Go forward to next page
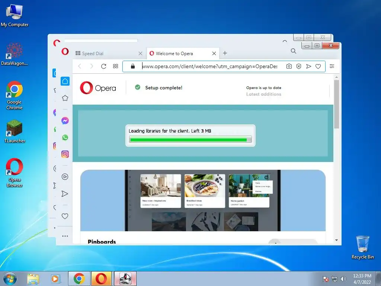This screenshot has height=286, width=381. point(92,66)
